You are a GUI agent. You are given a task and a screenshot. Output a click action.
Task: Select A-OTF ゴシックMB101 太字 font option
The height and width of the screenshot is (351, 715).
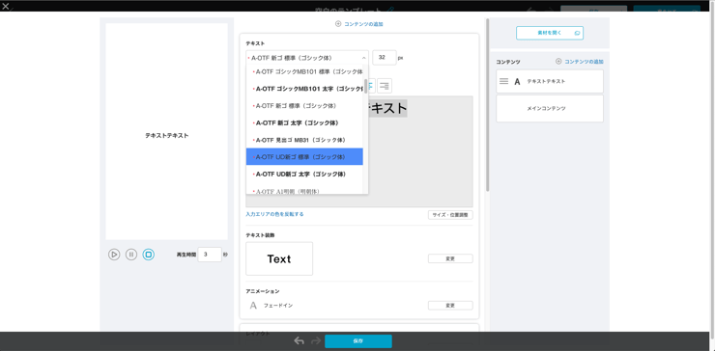[x=304, y=89]
